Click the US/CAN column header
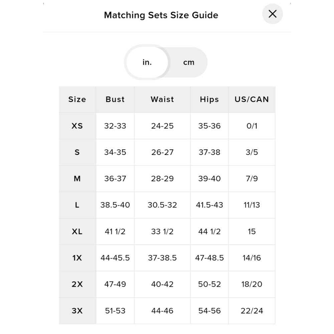Image resolution: width=334 pixels, height=334 pixels. pos(252,100)
